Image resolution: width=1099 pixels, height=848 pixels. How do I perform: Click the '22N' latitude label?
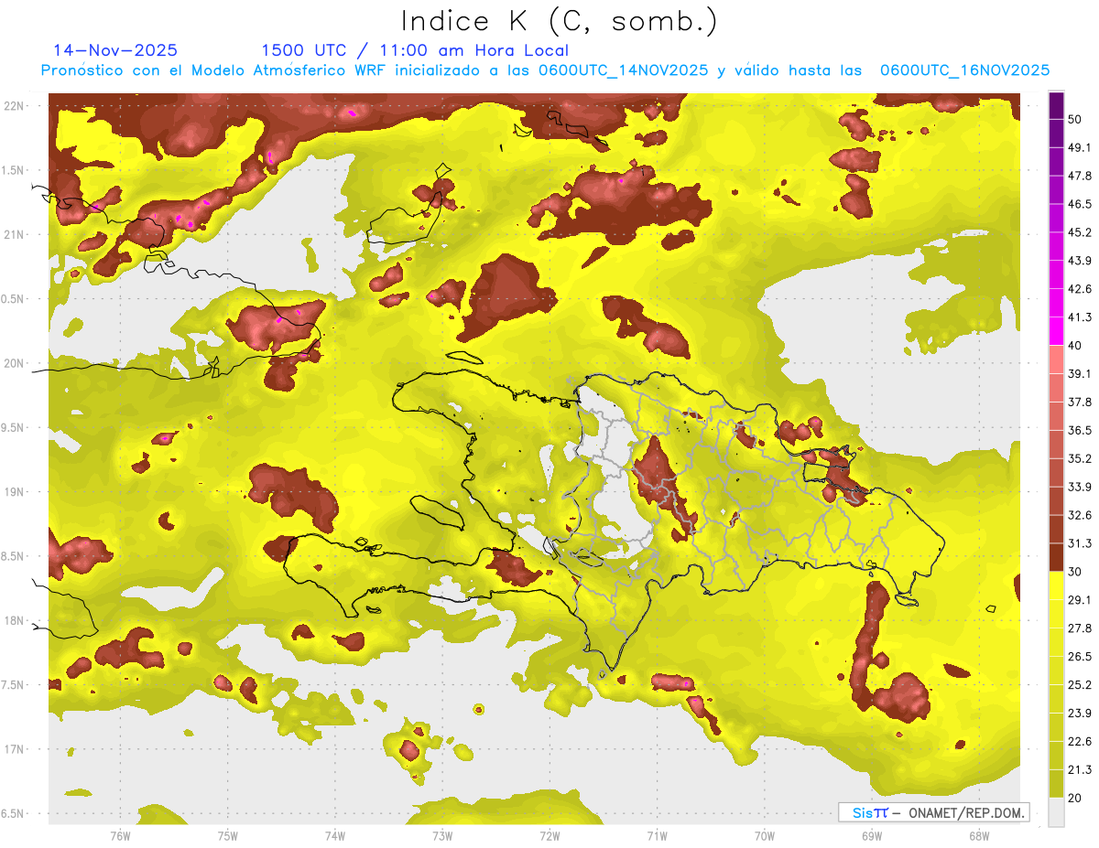13,105
